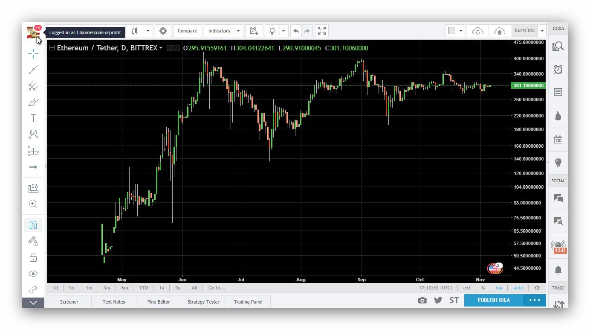Image resolution: width=590 pixels, height=330 pixels.
Task: Click the zoom in magnifier tool
Action: (33, 204)
